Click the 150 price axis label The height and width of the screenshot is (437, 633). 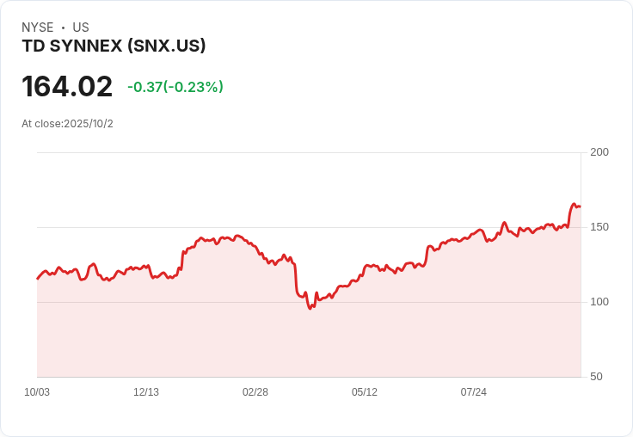599,227
